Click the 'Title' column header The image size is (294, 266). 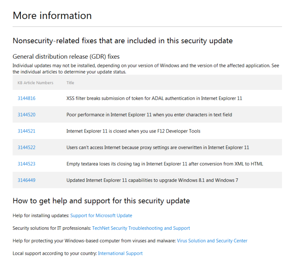coord(70,83)
